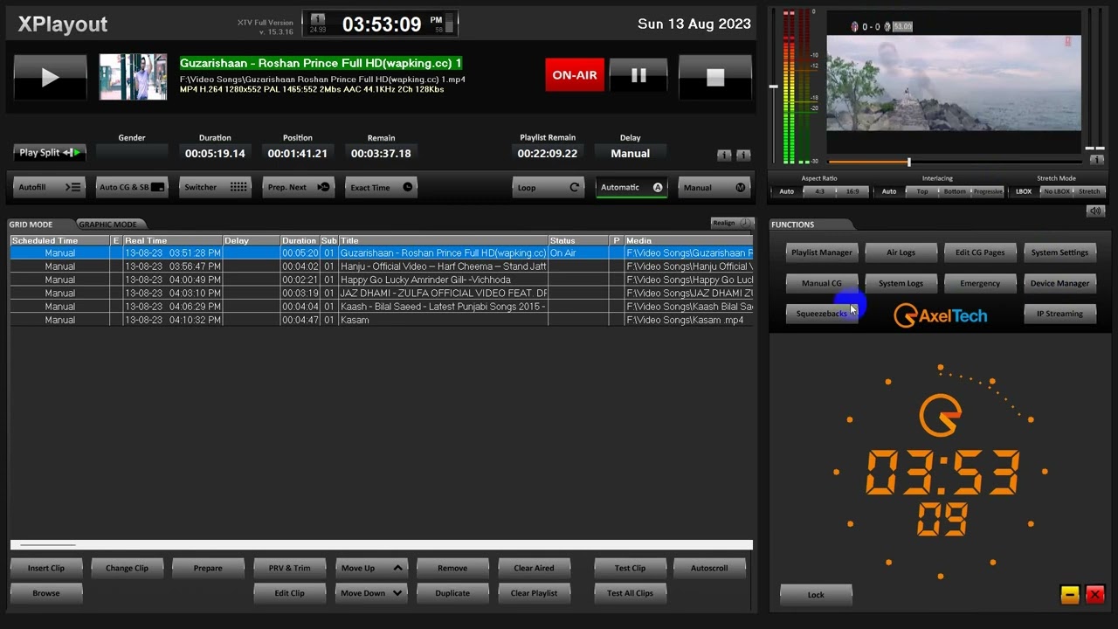This screenshot has height=629, width=1118.
Task: Enable Exact Time mode
Action: pos(381,187)
